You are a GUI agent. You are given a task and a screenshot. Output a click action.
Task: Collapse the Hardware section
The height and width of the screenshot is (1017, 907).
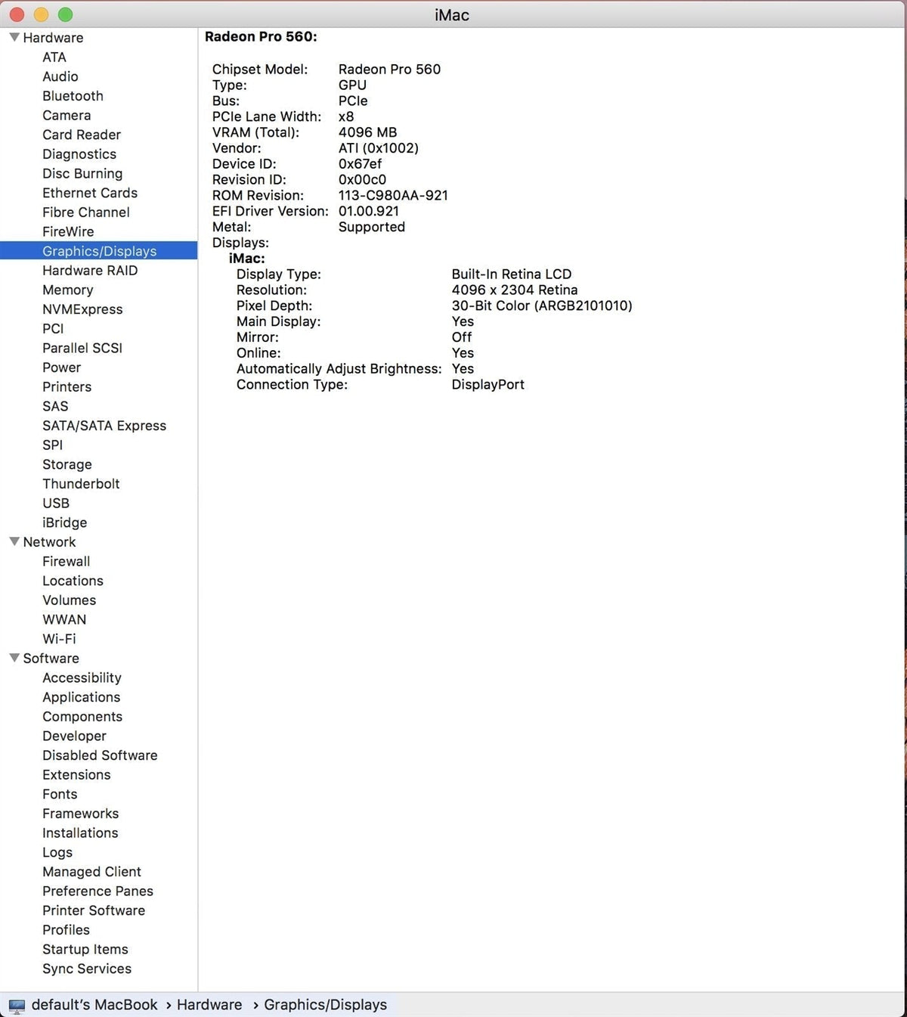pyautogui.click(x=14, y=36)
